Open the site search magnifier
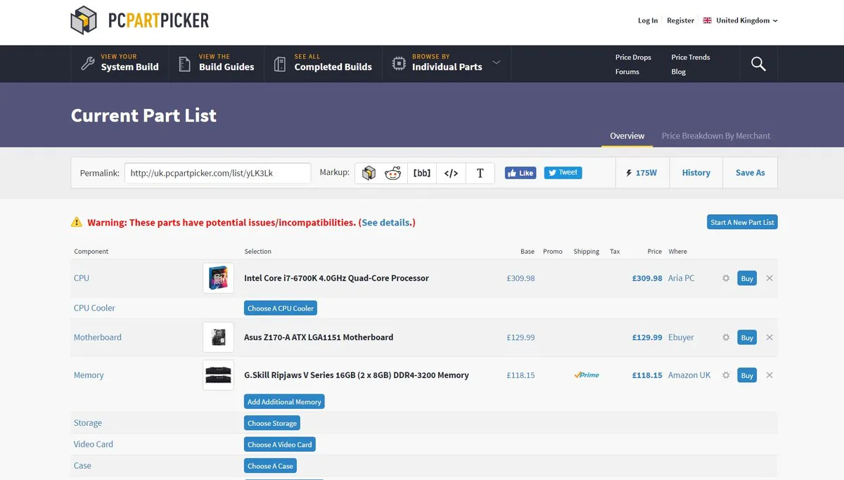 [x=758, y=64]
